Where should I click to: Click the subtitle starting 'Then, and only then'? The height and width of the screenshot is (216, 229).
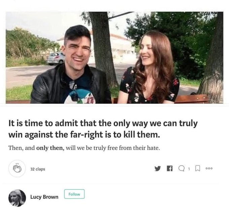coord(84,148)
